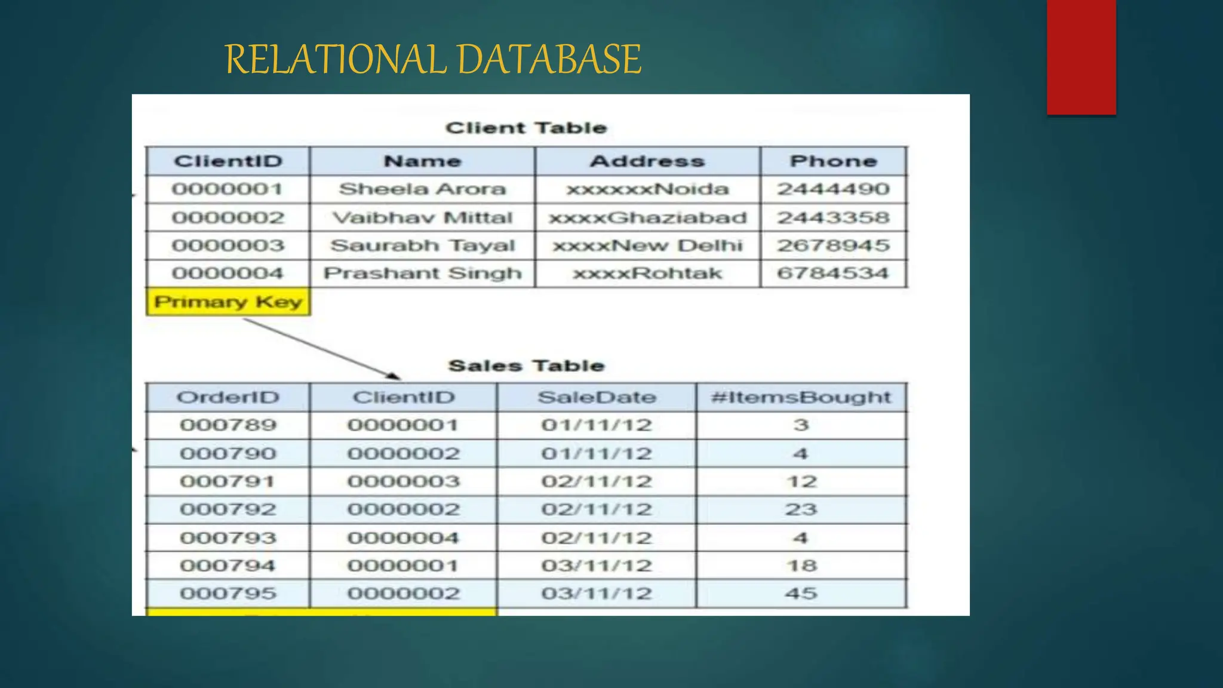
Task: Click SaleDate of order 000789
Action: 597,425
